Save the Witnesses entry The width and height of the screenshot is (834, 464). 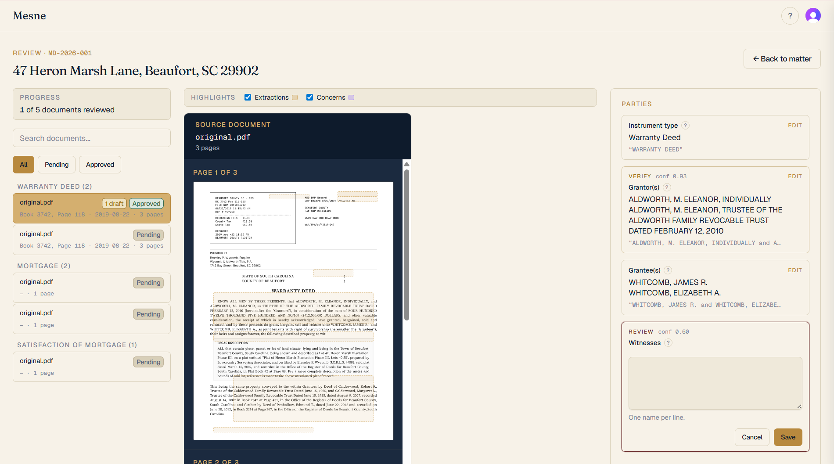point(788,437)
